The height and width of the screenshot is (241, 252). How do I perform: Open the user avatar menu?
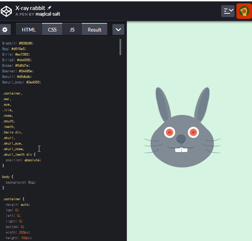pyautogui.click(x=244, y=11)
